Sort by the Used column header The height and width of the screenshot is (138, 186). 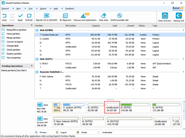coord(109,25)
